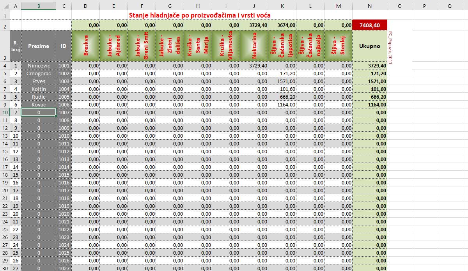This screenshot has width=468, height=271.
Task: Select column header N
Action: click(369, 6)
